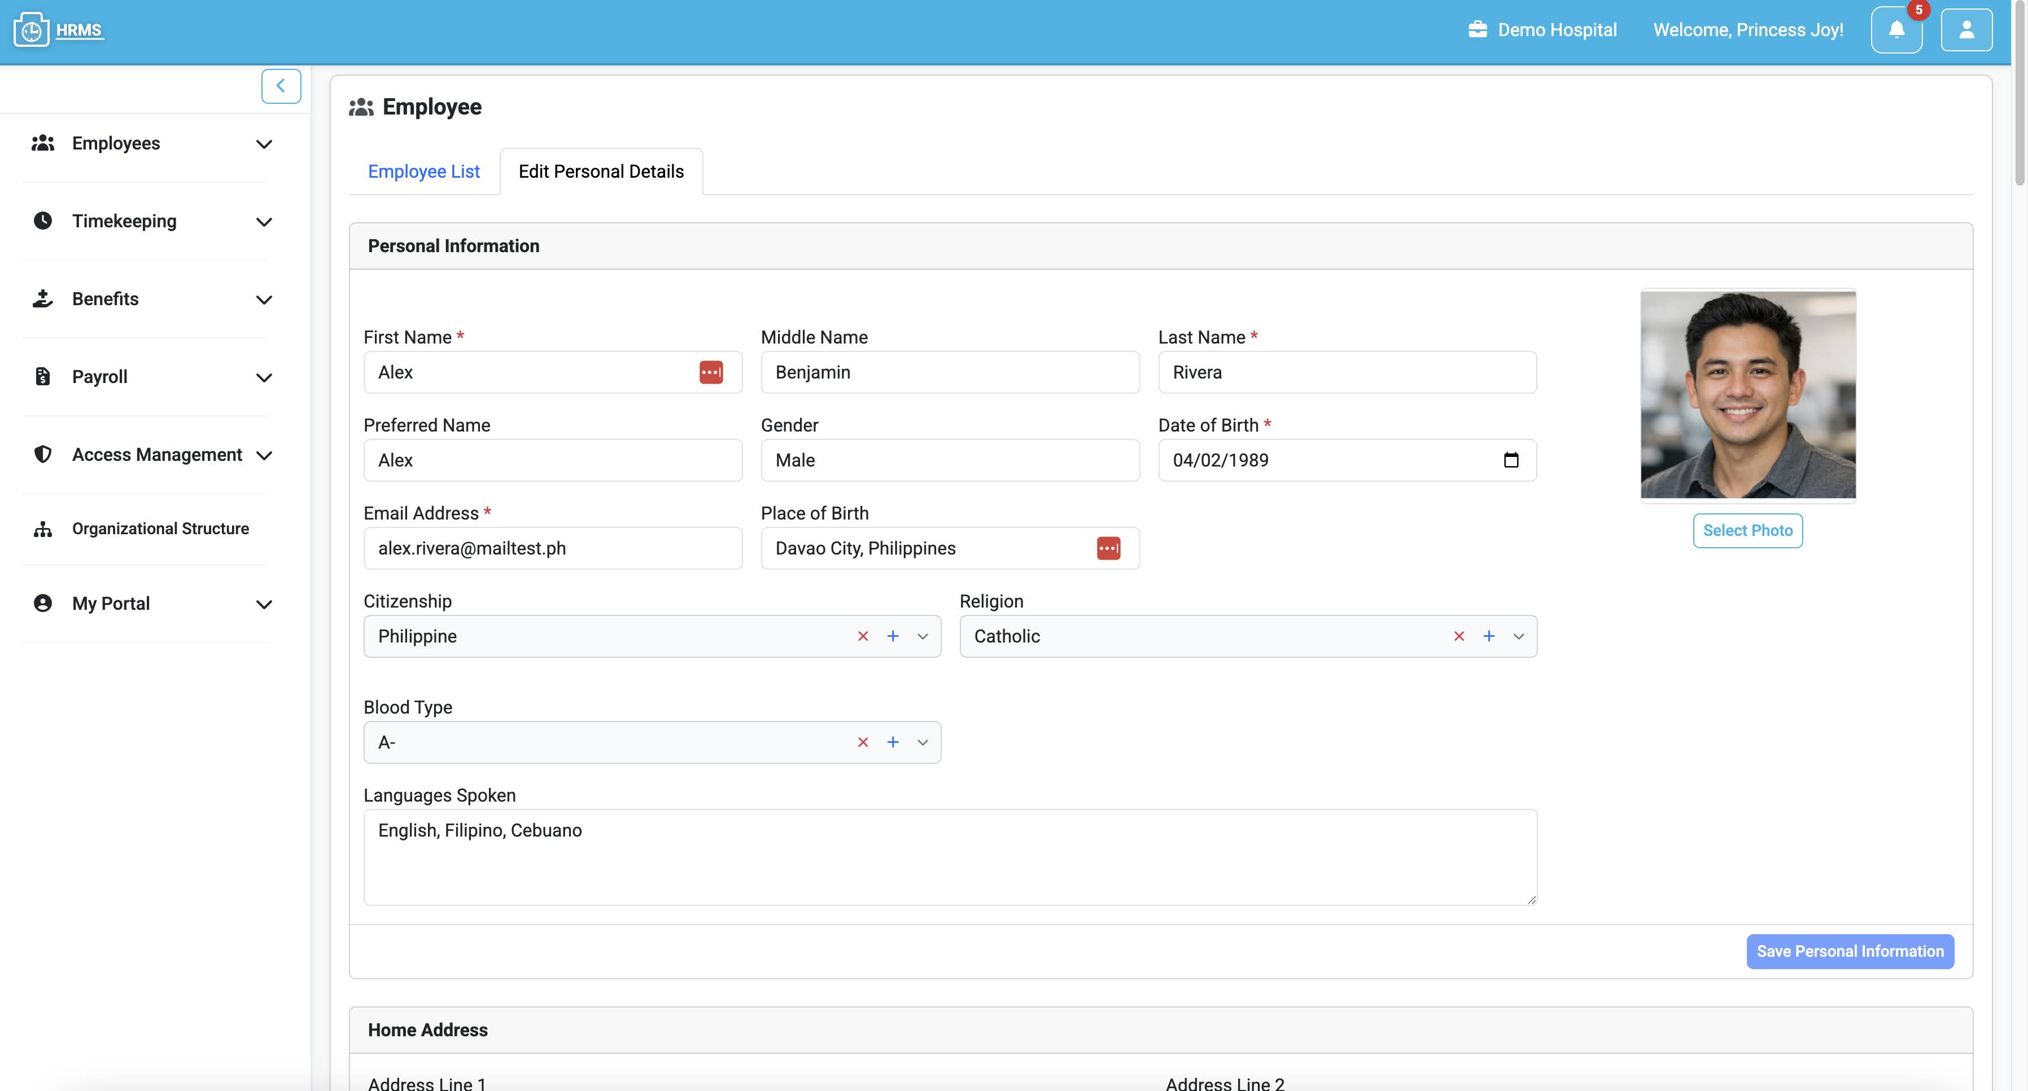
Task: Focus the First Name field containing Alex
Action: point(553,372)
